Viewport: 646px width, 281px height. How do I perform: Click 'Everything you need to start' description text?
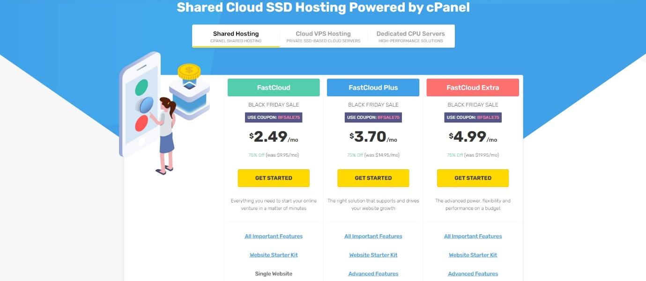[274, 204]
